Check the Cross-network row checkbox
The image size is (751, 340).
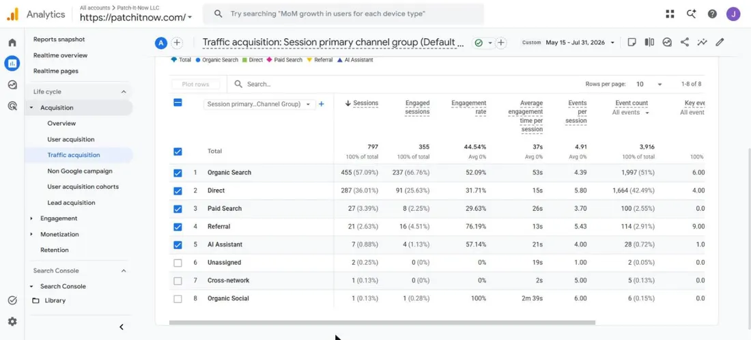click(178, 281)
